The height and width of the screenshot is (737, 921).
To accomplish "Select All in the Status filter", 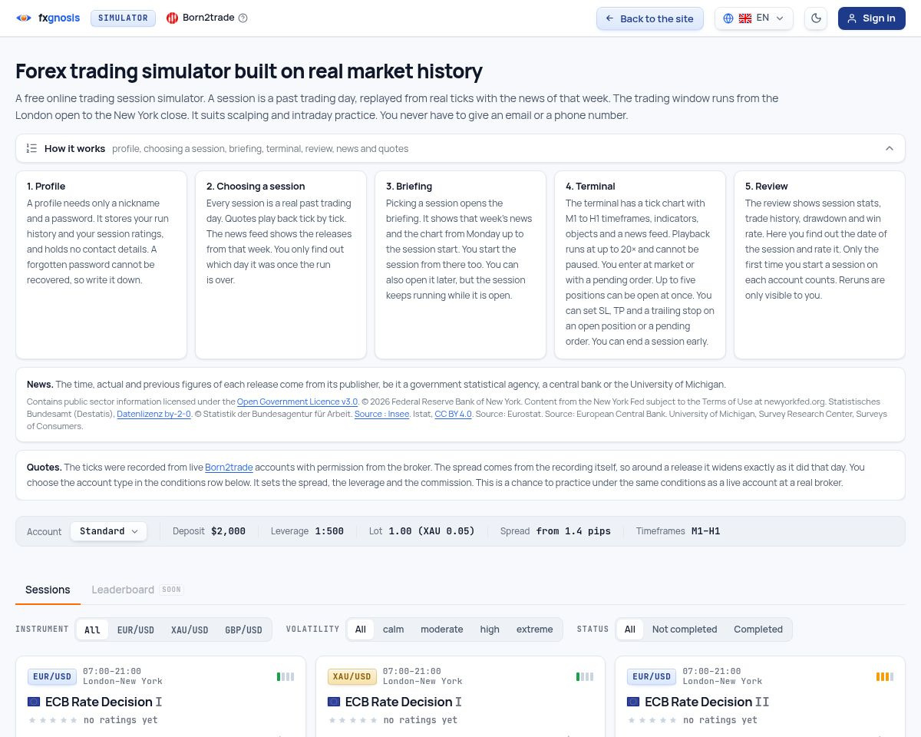I will point(629,630).
